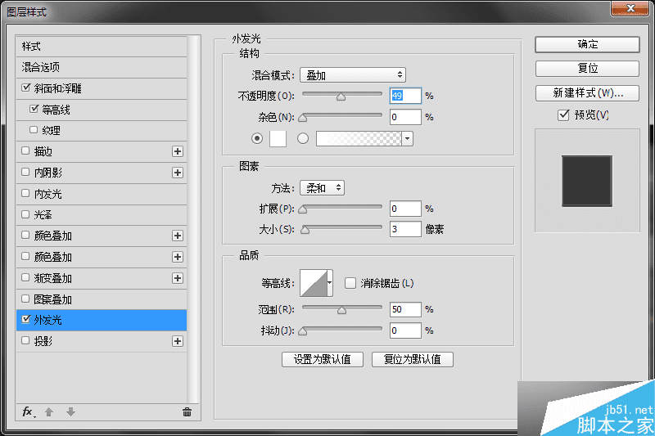Image resolution: width=655 pixels, height=436 pixels.
Task: Click the 抖动 slider handle
Action: pyautogui.click(x=303, y=331)
